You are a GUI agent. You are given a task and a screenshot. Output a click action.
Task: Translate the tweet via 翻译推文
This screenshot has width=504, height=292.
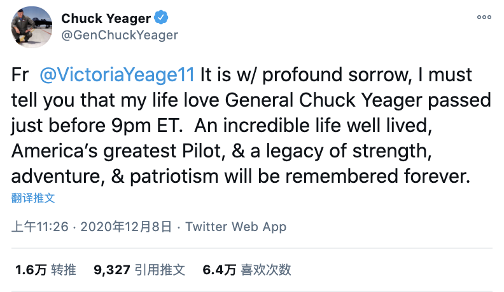click(34, 197)
